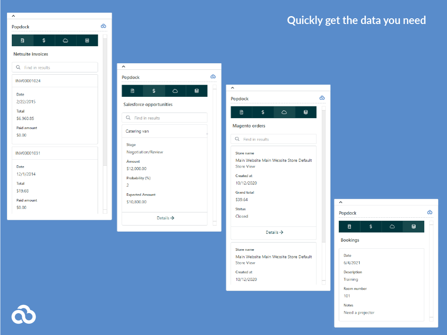Click the Popdock logo in the Netsuite widget header
The height and width of the screenshot is (335, 447).
[103, 26]
